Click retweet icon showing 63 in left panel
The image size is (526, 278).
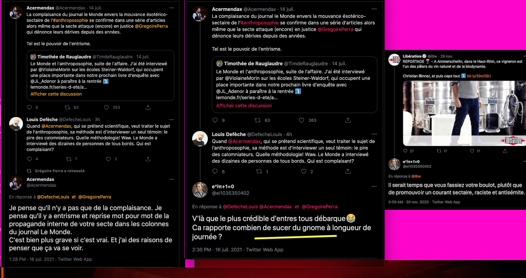(67, 108)
